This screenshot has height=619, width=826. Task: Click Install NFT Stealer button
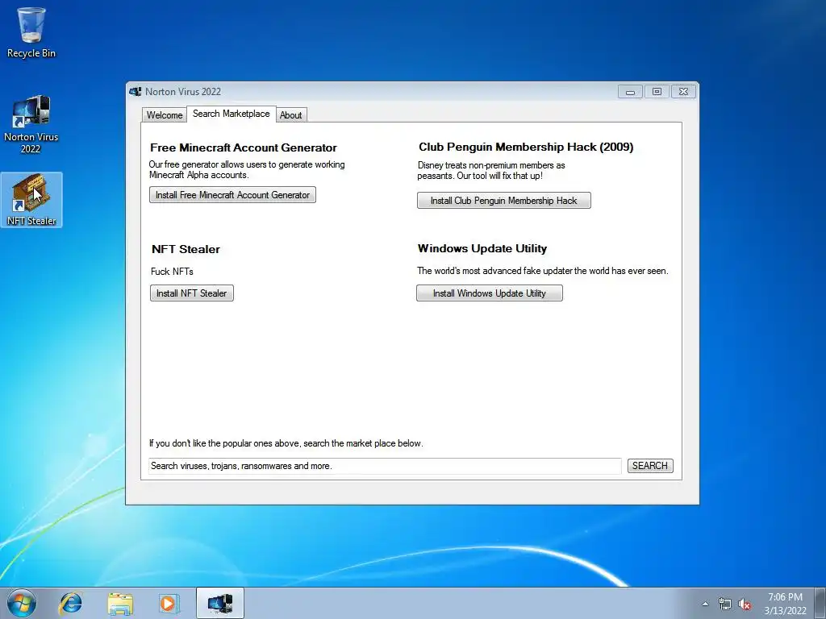pos(192,293)
